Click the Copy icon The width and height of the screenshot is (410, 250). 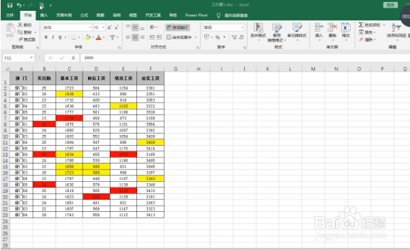[x=20, y=32]
